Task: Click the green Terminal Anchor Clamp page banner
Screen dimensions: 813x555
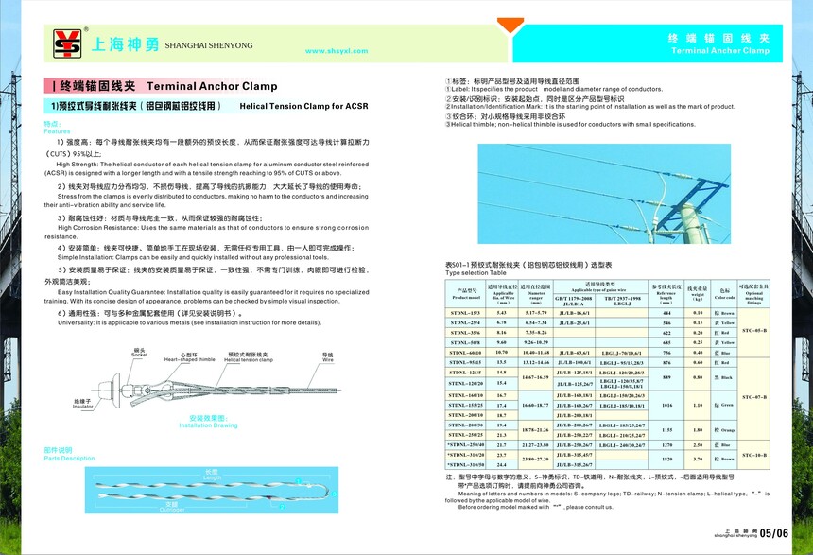Action: 718,43
